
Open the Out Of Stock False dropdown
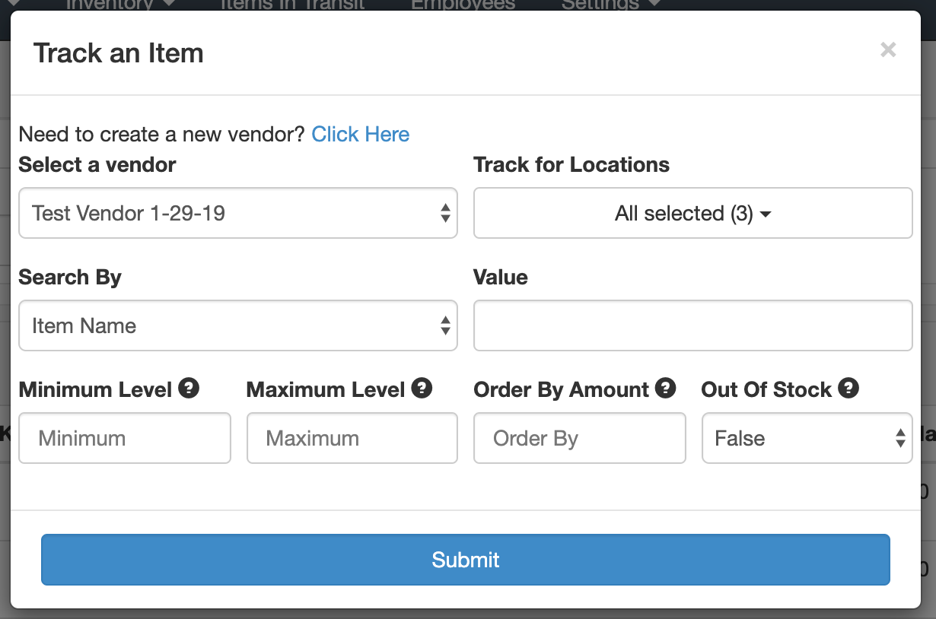(807, 438)
